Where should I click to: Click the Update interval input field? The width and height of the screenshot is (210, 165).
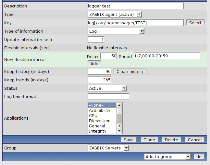(x=96, y=40)
